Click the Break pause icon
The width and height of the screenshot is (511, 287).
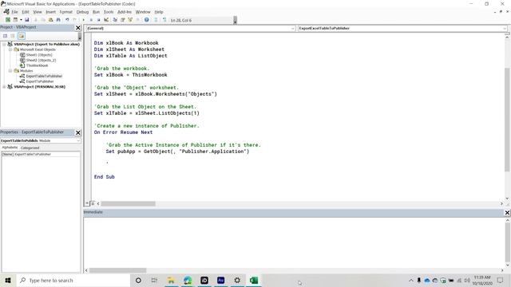91,20
